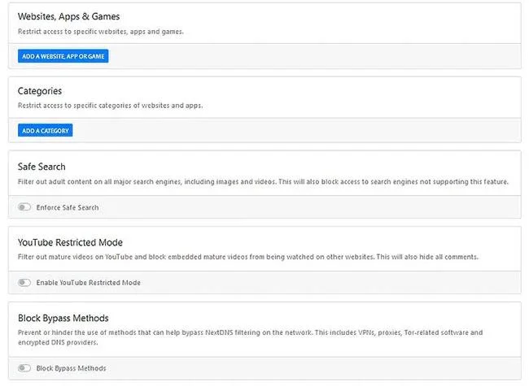Click the 'Prevent or hinder the use of methods' description
529x386 pixels.
coord(251,332)
